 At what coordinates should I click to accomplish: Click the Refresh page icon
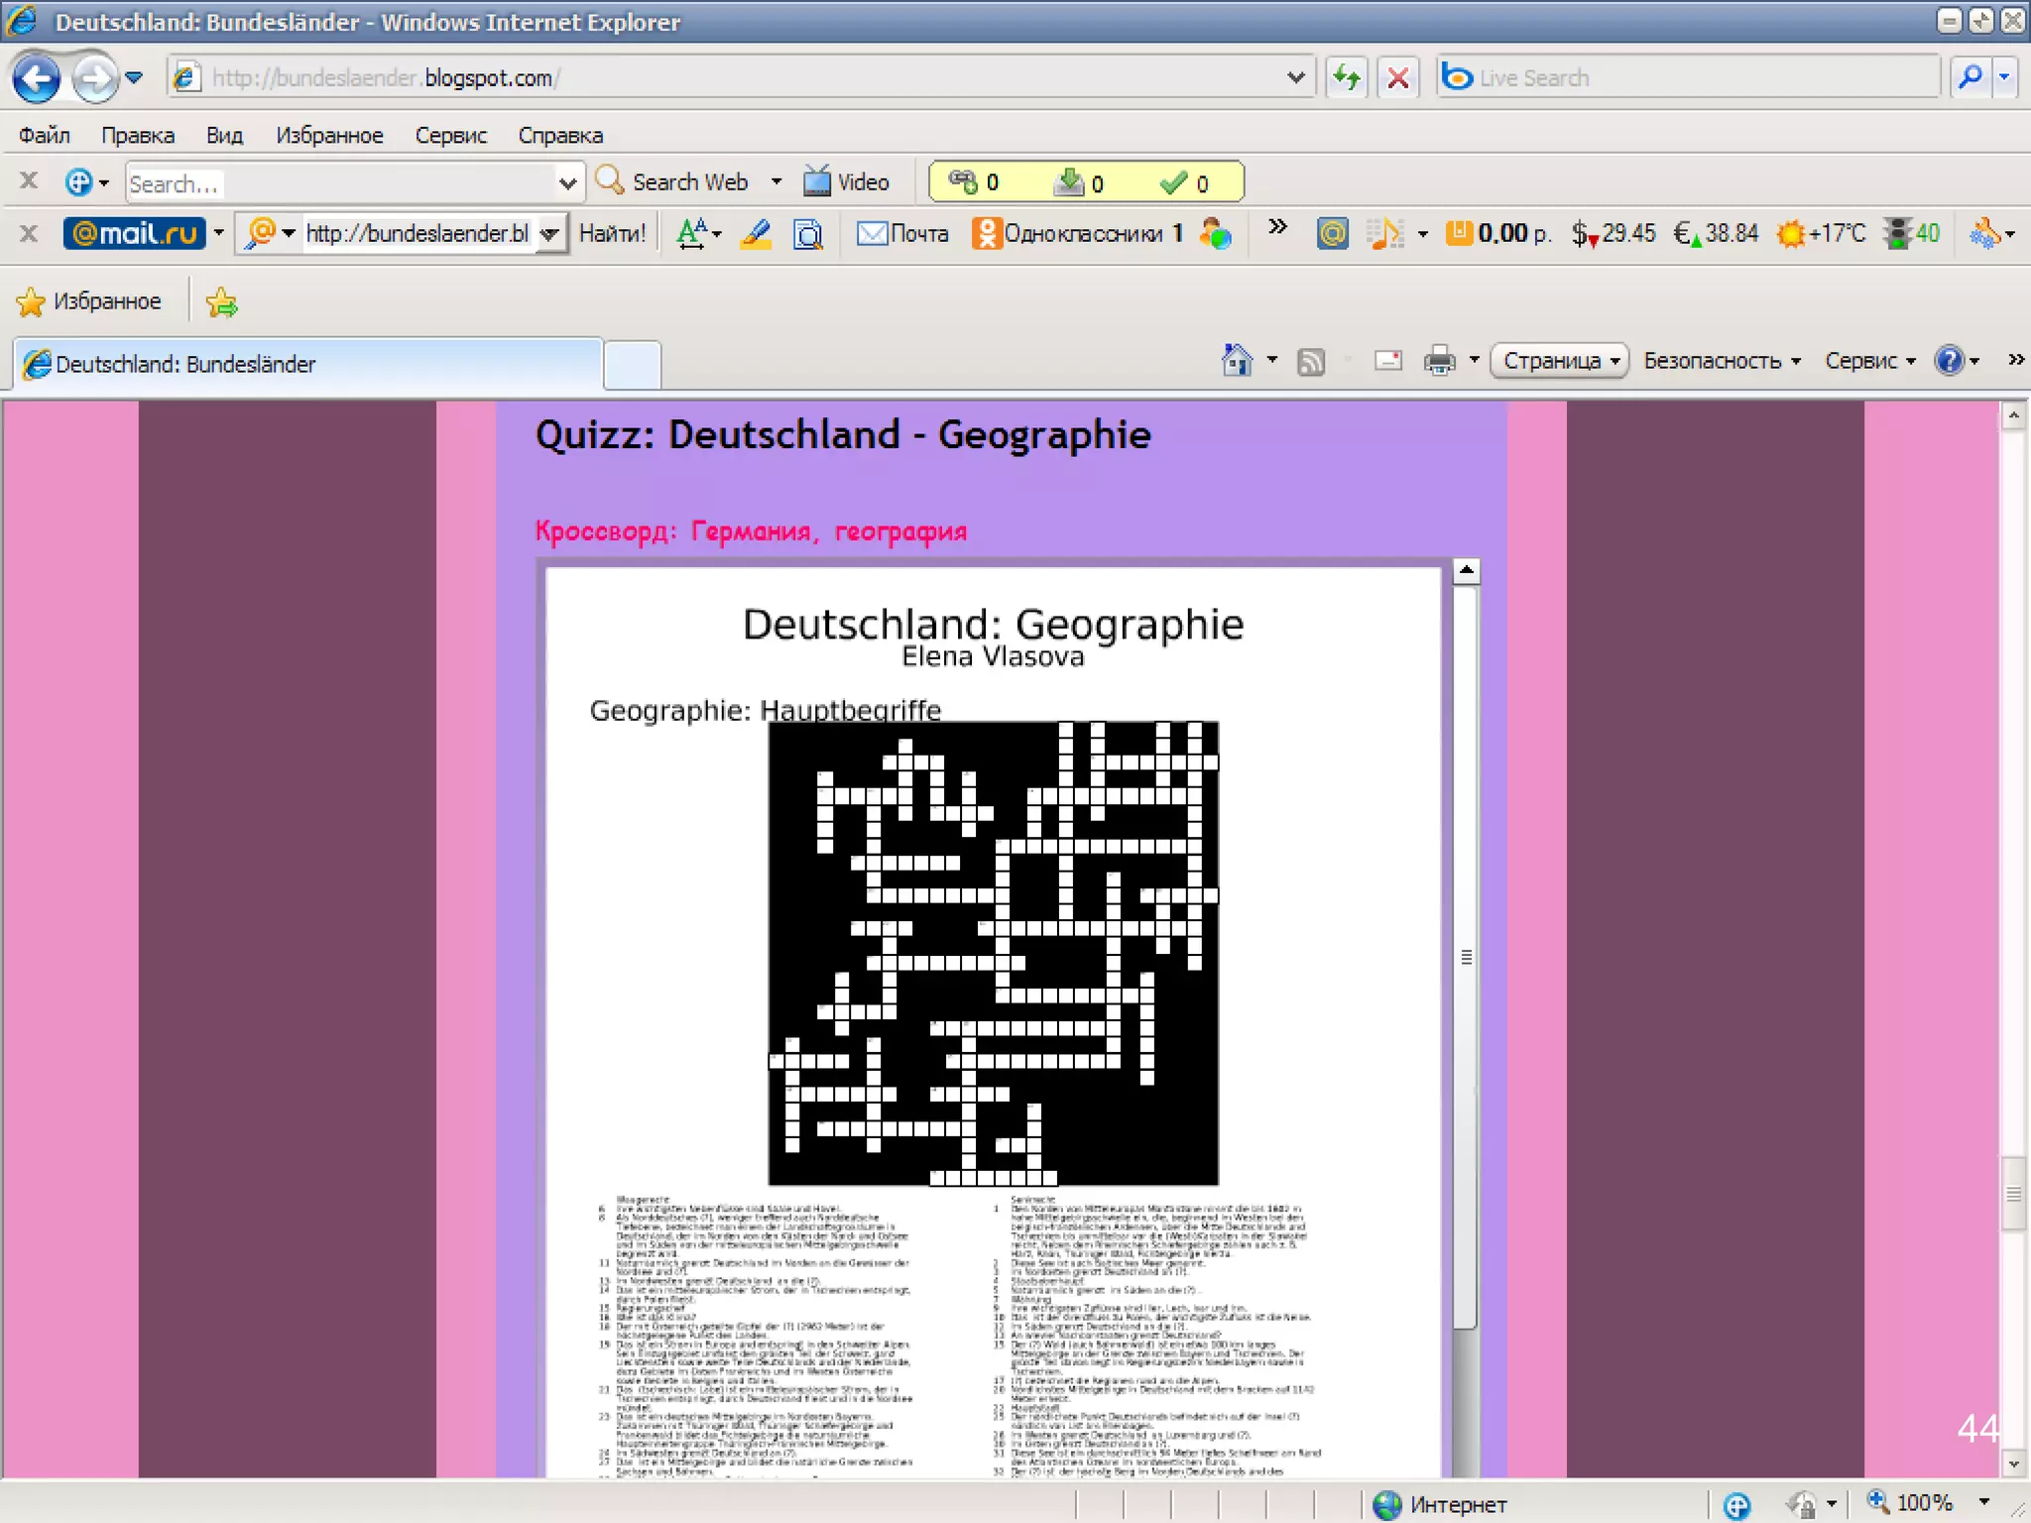pos(1346,77)
